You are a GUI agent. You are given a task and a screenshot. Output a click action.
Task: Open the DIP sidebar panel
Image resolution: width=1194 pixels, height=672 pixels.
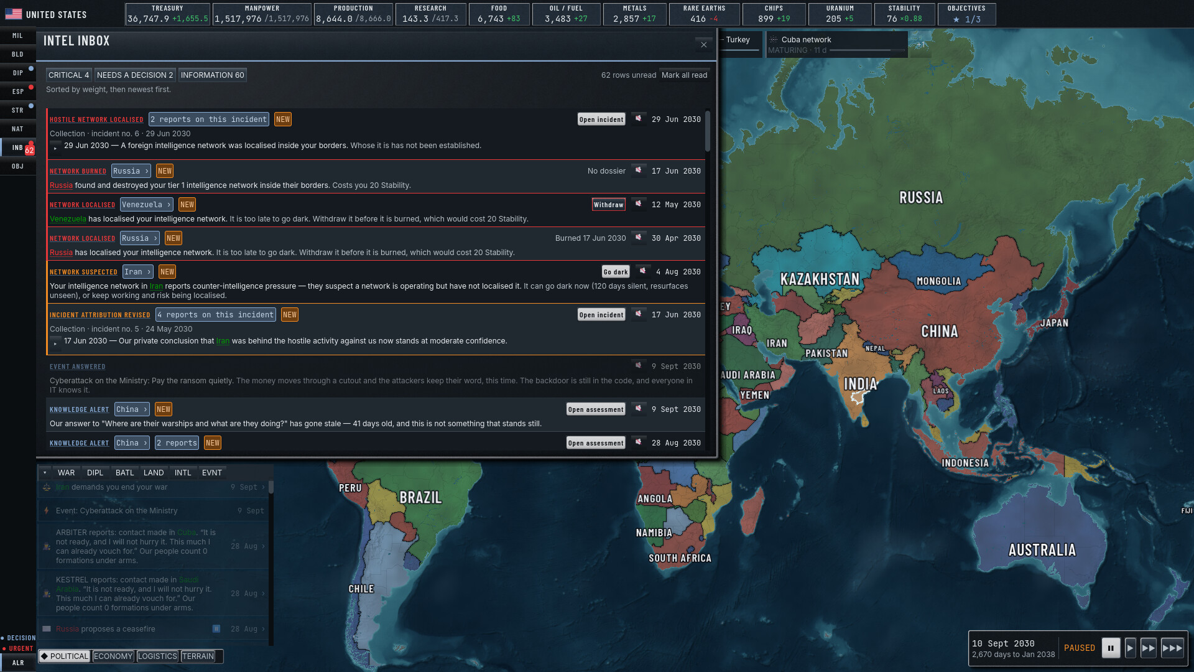pos(17,73)
